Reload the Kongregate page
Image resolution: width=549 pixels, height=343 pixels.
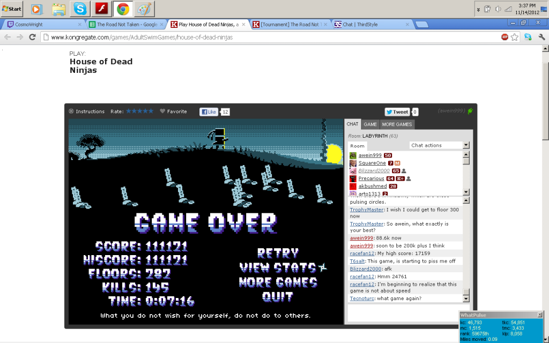[x=32, y=37]
